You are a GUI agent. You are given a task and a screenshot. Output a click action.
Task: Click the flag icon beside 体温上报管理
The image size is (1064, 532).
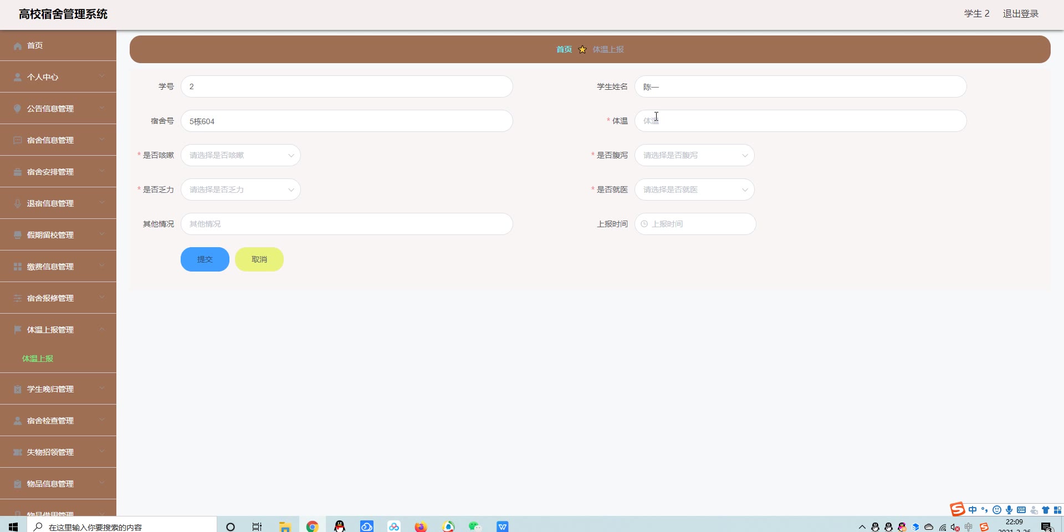coord(17,330)
